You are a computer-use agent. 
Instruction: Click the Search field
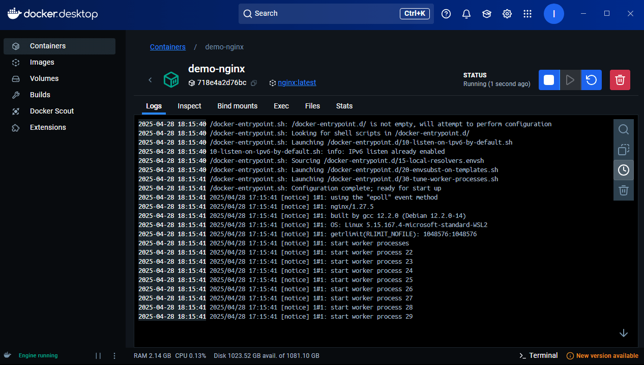pyautogui.click(x=336, y=14)
